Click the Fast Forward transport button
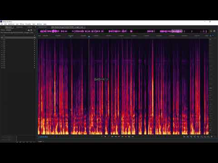The height and width of the screenshot is (163, 218). tap(119, 137)
